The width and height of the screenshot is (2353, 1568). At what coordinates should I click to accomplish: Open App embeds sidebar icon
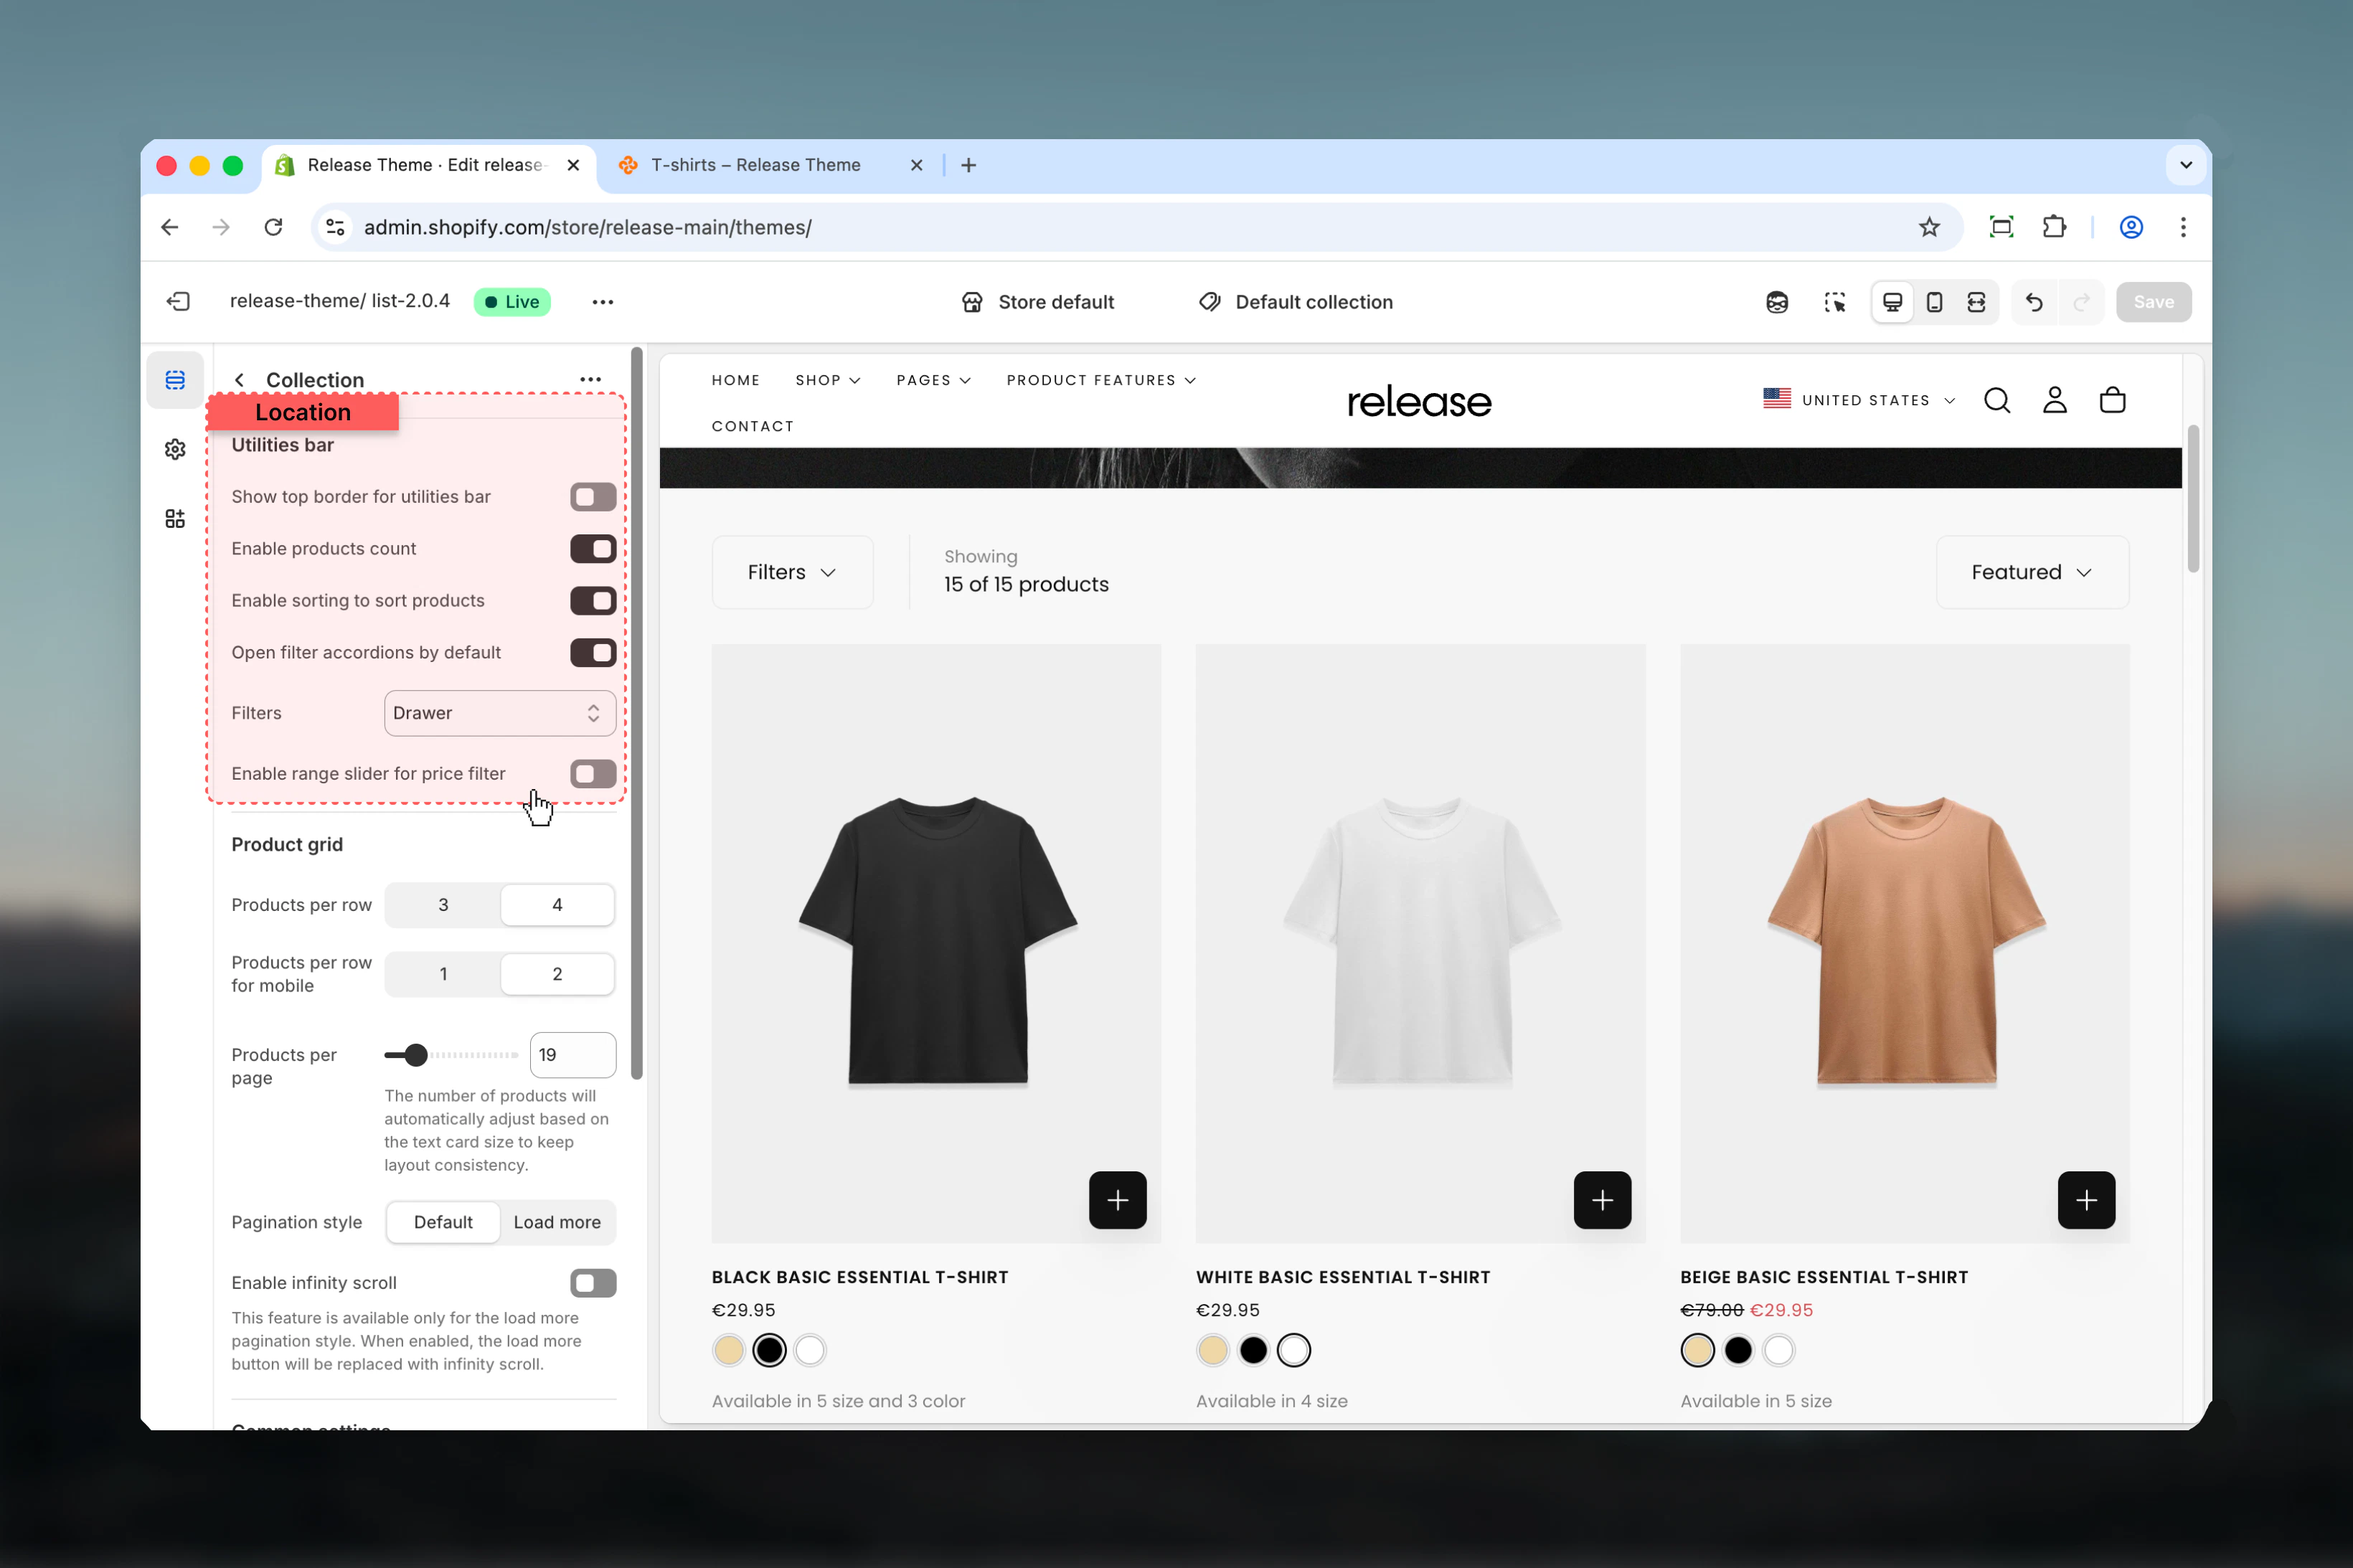(175, 518)
